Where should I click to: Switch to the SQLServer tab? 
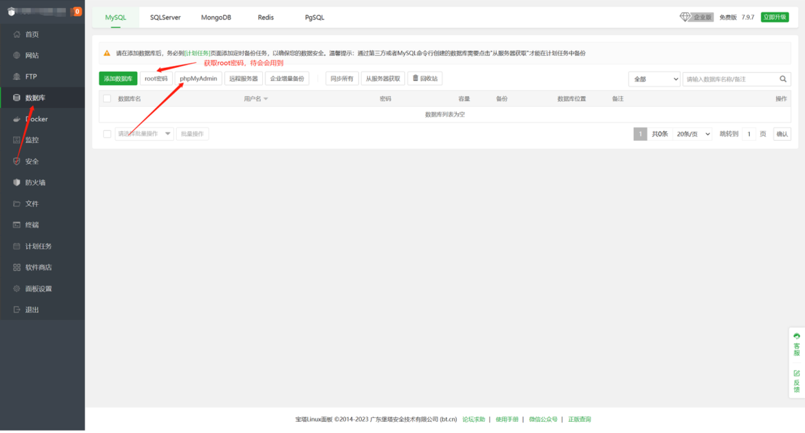click(165, 18)
